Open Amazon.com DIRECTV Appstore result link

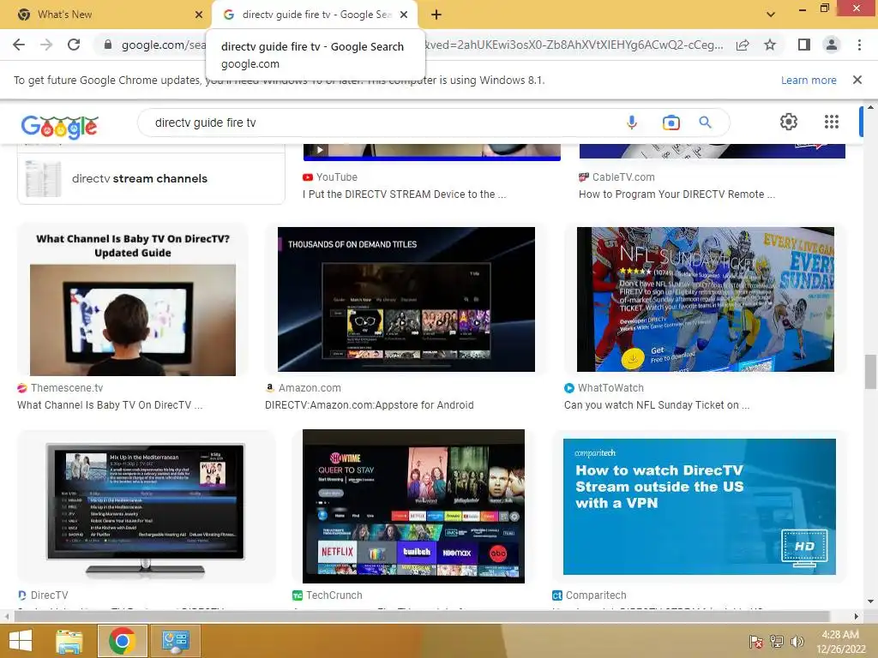pyautogui.click(x=369, y=405)
